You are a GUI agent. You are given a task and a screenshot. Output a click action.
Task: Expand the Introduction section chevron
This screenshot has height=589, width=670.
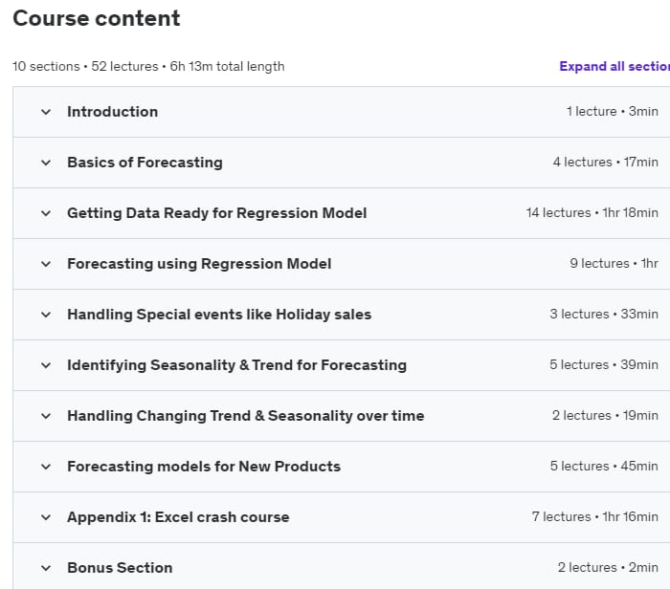pos(46,112)
